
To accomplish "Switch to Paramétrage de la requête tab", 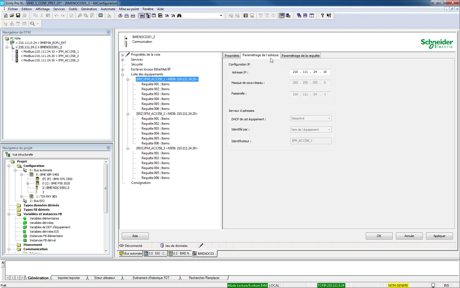I will (301, 56).
